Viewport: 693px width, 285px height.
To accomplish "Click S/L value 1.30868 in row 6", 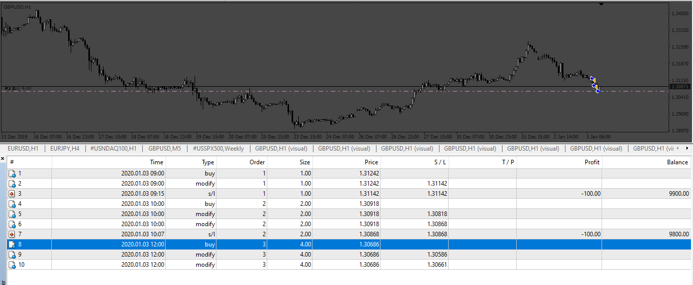I will pyautogui.click(x=436, y=224).
